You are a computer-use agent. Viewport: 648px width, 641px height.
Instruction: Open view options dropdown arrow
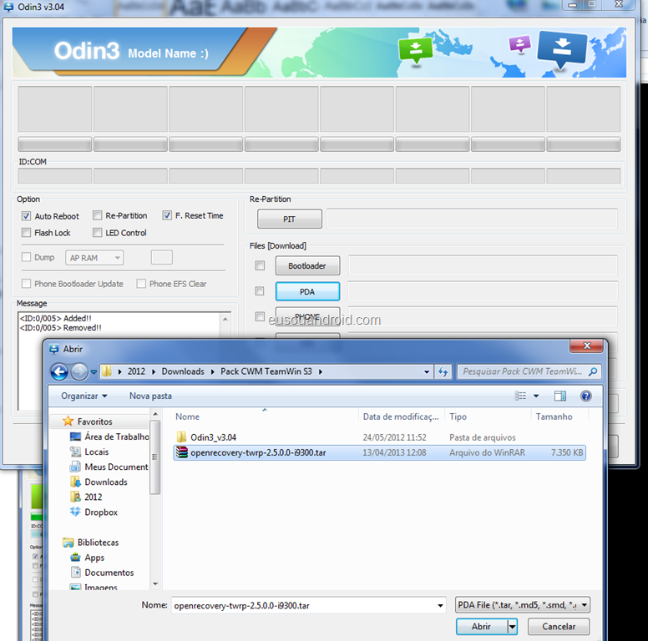coord(536,396)
